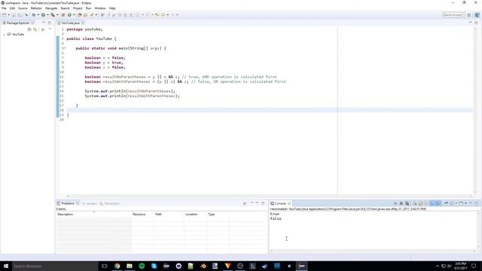Screen dimensions: 482x271
Task: Switch to the Javadoc tab
Action: coord(90,203)
